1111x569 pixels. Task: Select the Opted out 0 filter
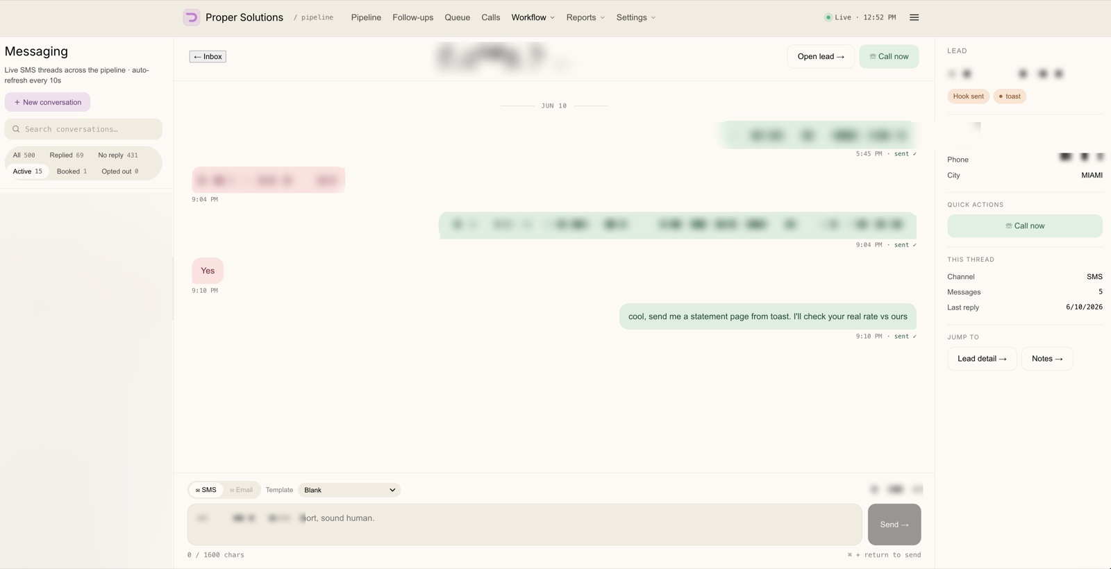[120, 171]
